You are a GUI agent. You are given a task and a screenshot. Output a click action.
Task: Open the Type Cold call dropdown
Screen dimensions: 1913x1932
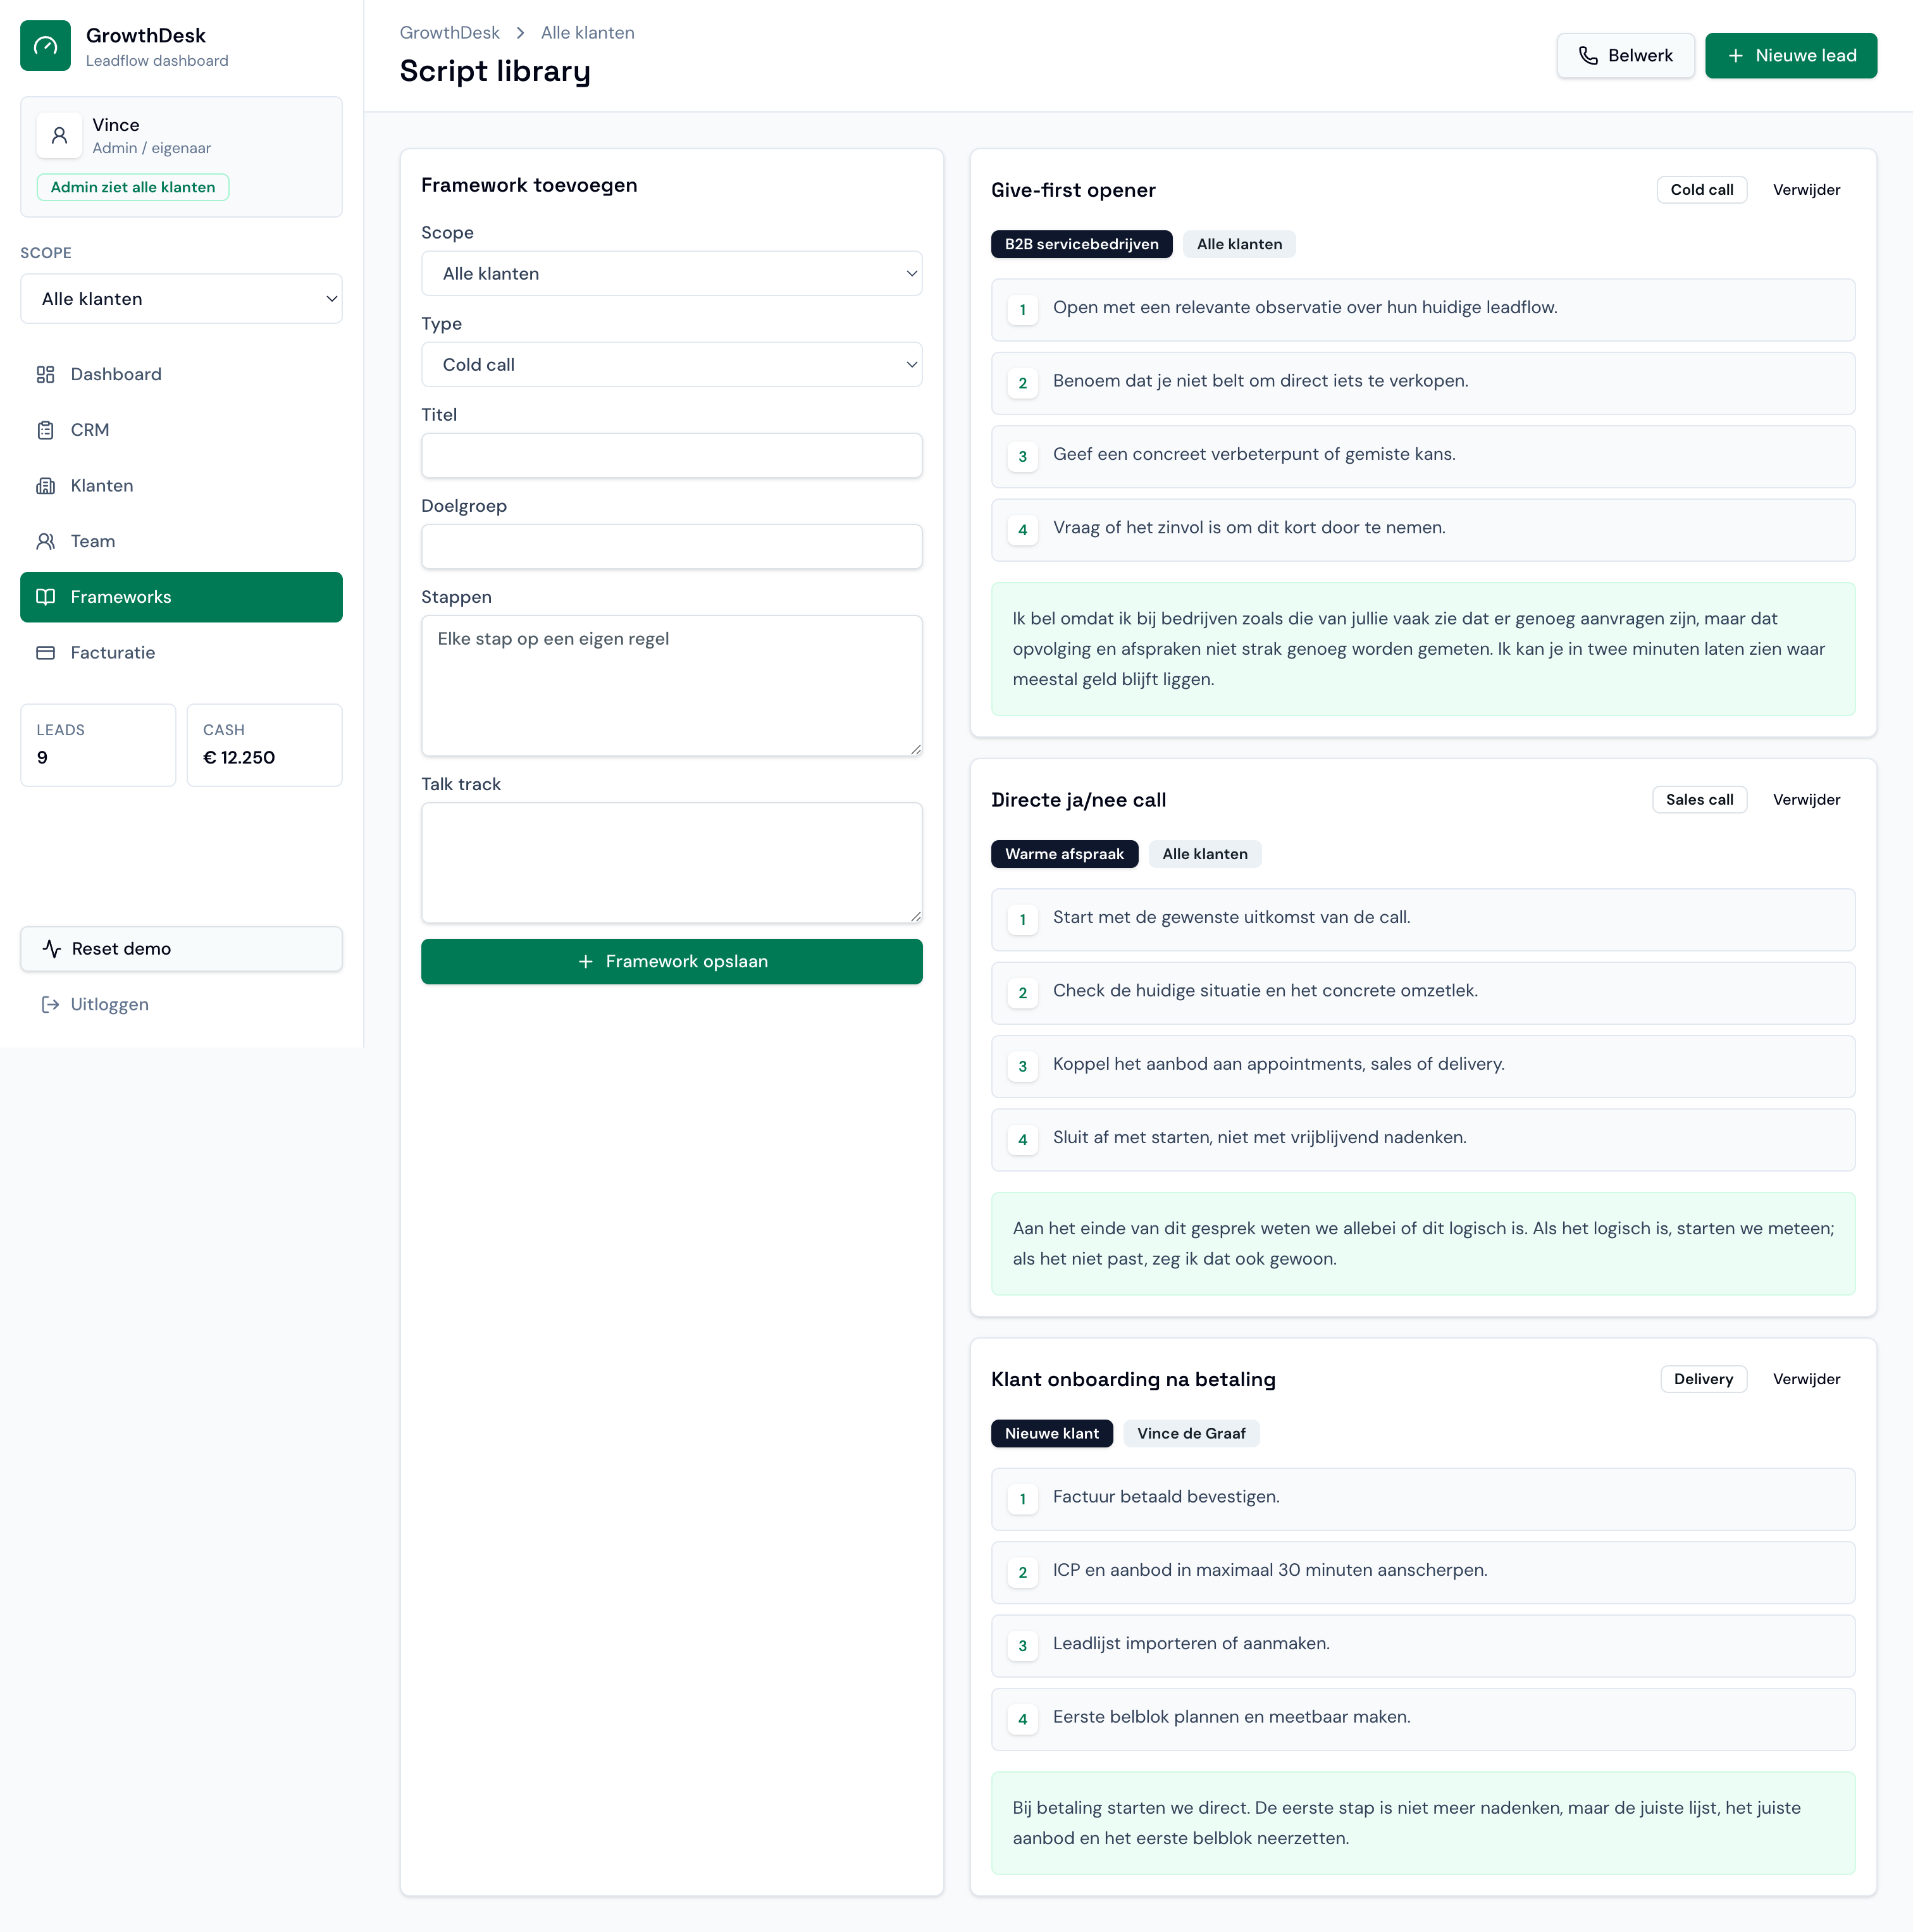pos(671,365)
